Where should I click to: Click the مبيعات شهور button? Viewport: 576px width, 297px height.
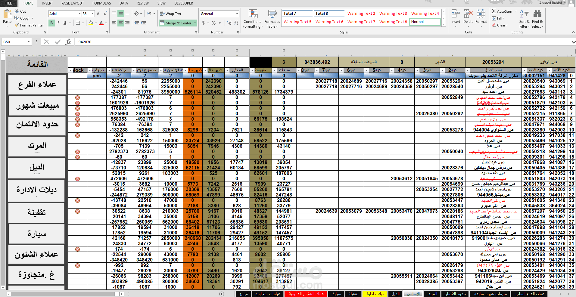[x=37, y=105]
